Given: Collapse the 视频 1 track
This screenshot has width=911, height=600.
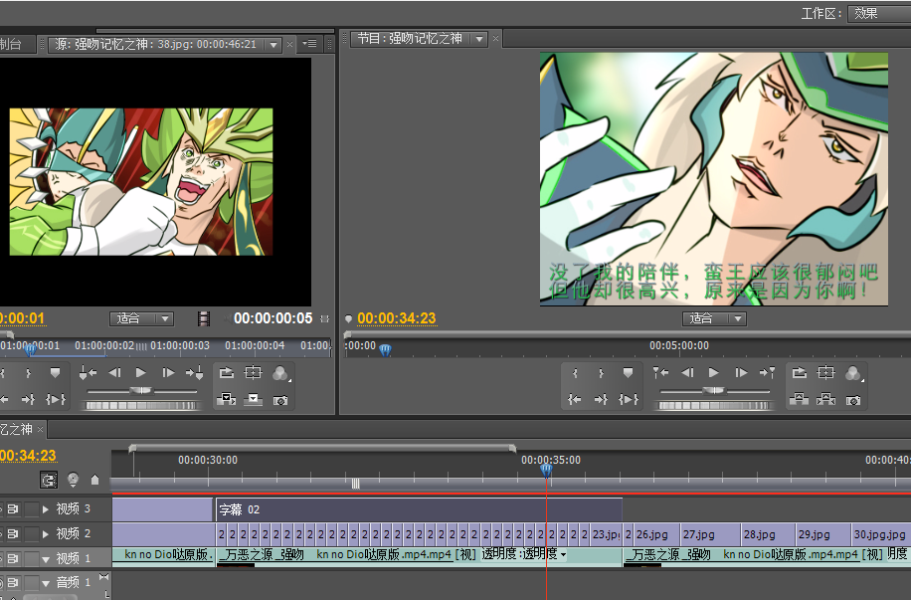Looking at the screenshot, I should [x=46, y=559].
